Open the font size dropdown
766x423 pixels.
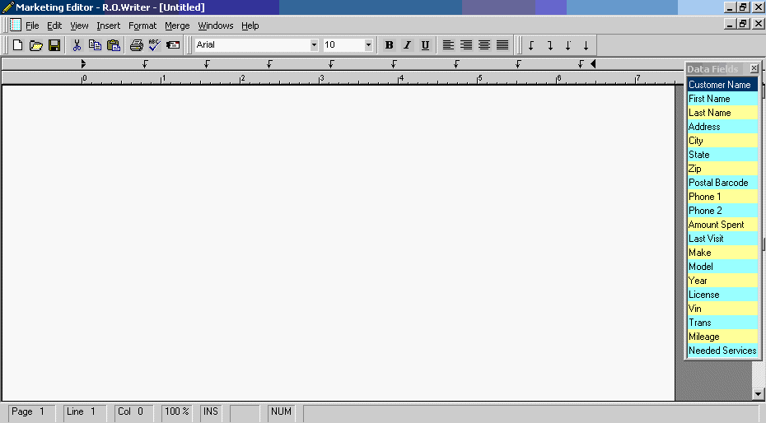tap(368, 45)
